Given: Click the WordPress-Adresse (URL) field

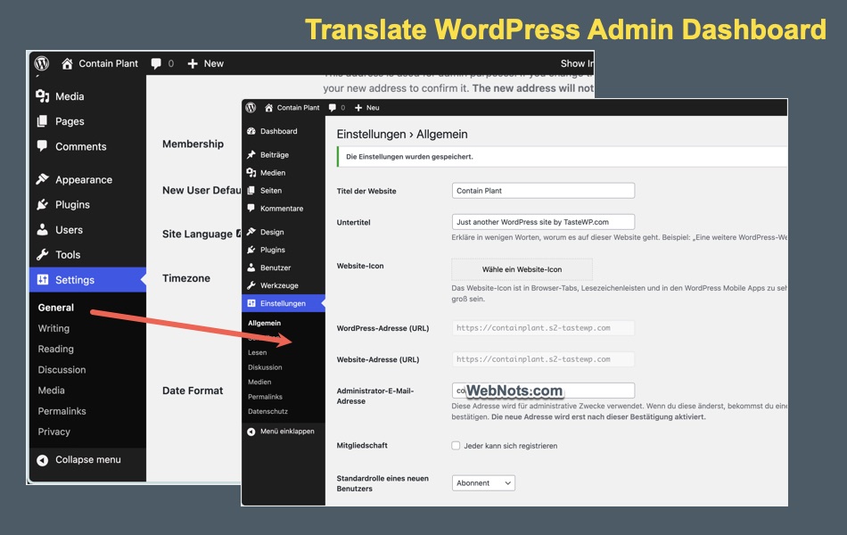Looking at the screenshot, I should point(543,327).
